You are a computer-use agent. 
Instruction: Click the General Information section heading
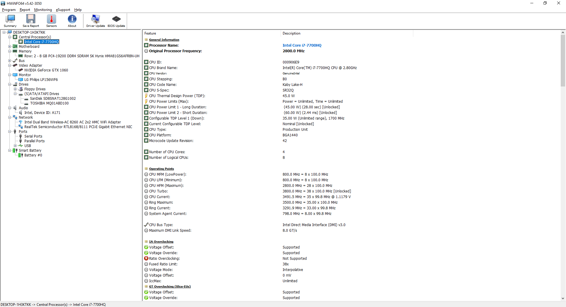point(164,40)
